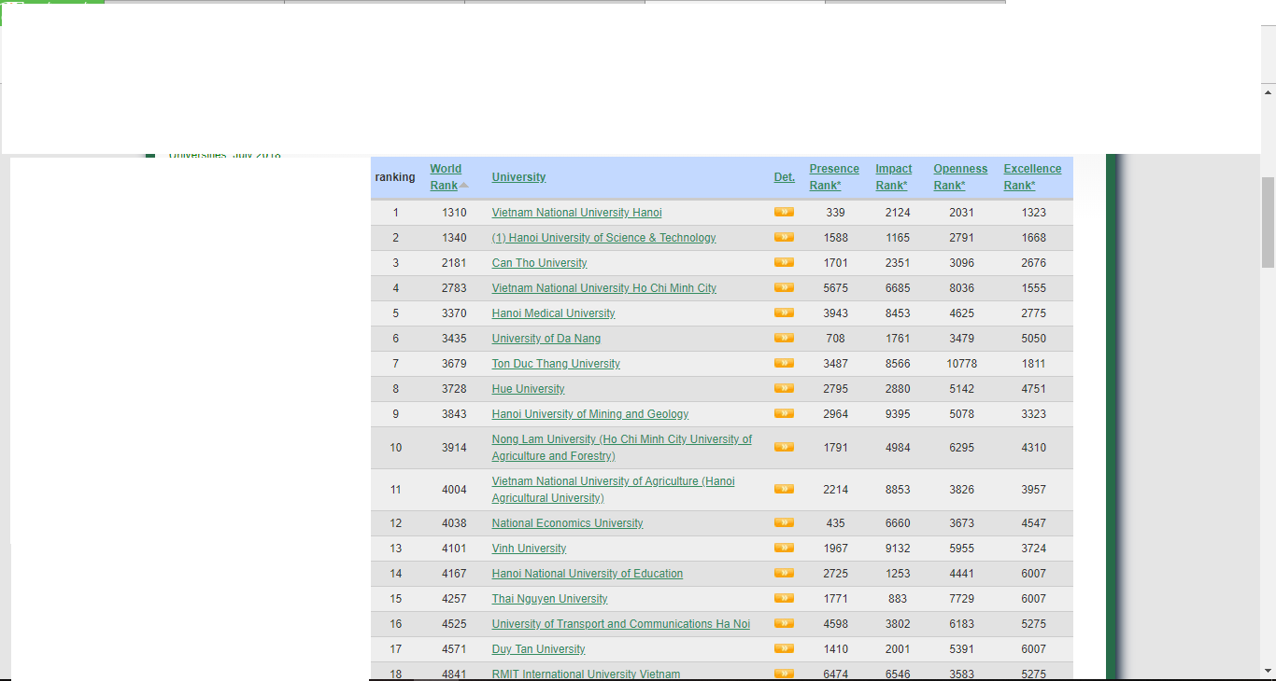Open Ton Duc Thang University link
Image resolution: width=1276 pixels, height=681 pixels.
[x=556, y=364]
